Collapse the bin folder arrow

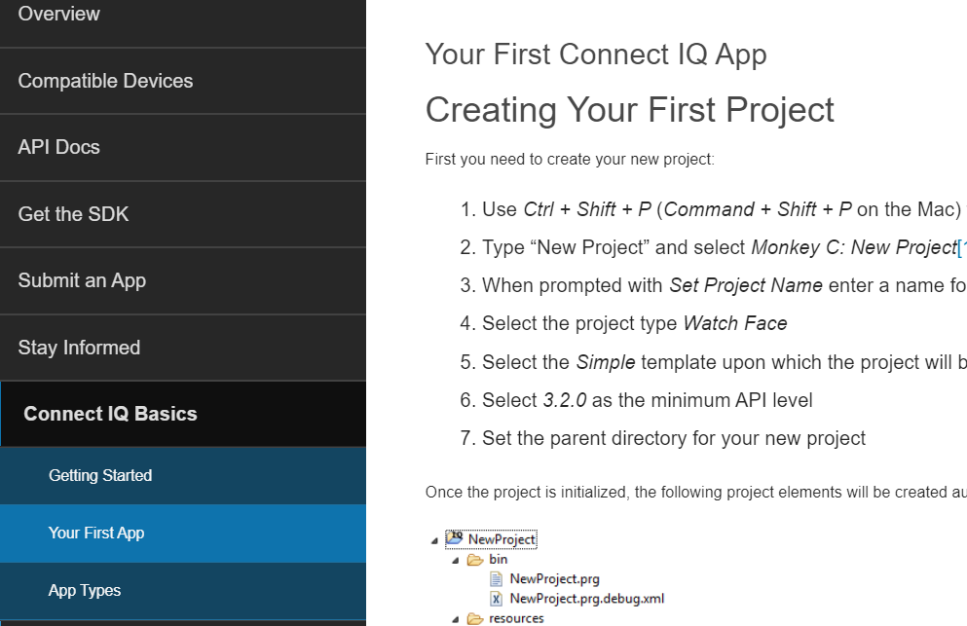click(x=455, y=561)
